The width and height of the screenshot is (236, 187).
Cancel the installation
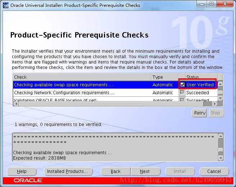(x=214, y=171)
